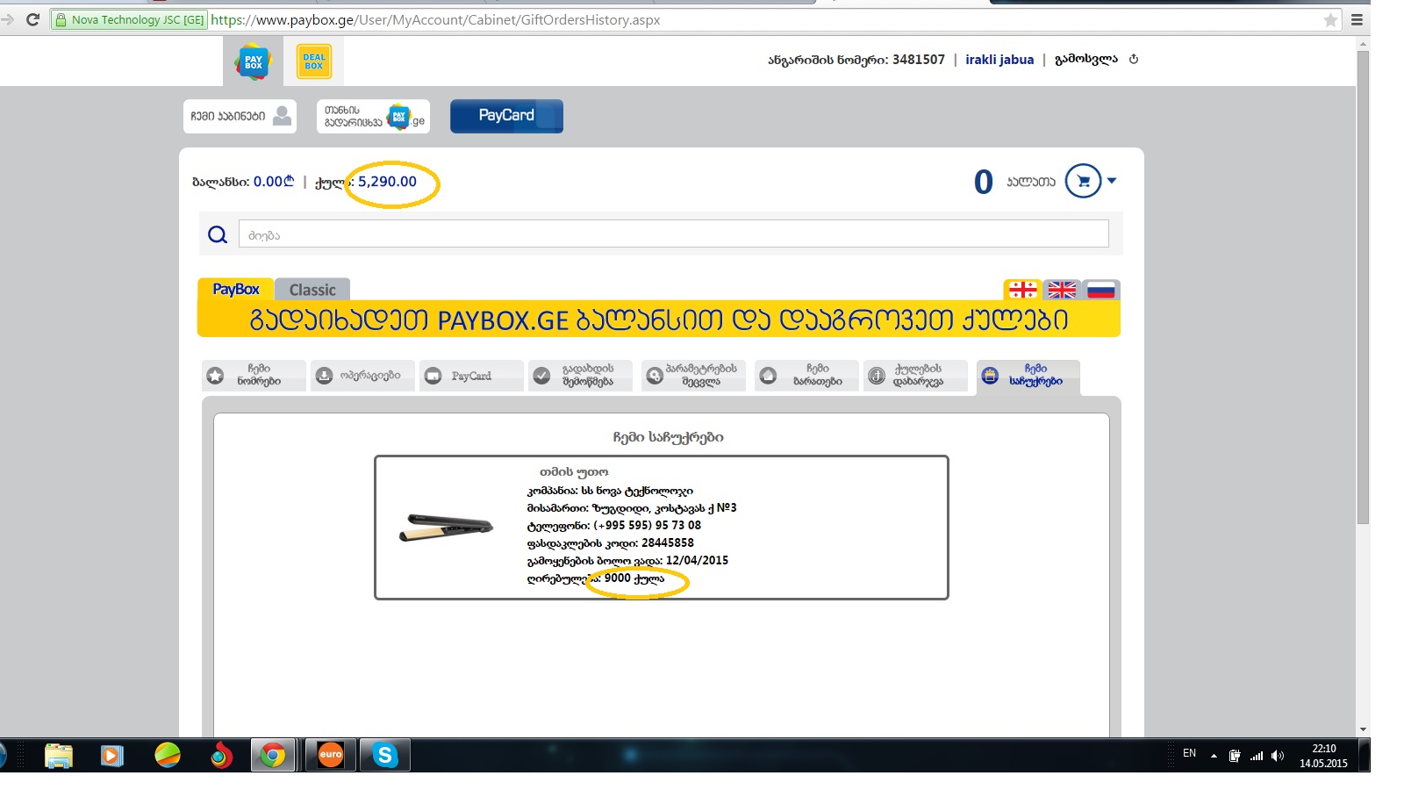The width and height of the screenshot is (1404, 790).
Task: Click the ჩემი კაბინეტი button
Action: point(240,116)
